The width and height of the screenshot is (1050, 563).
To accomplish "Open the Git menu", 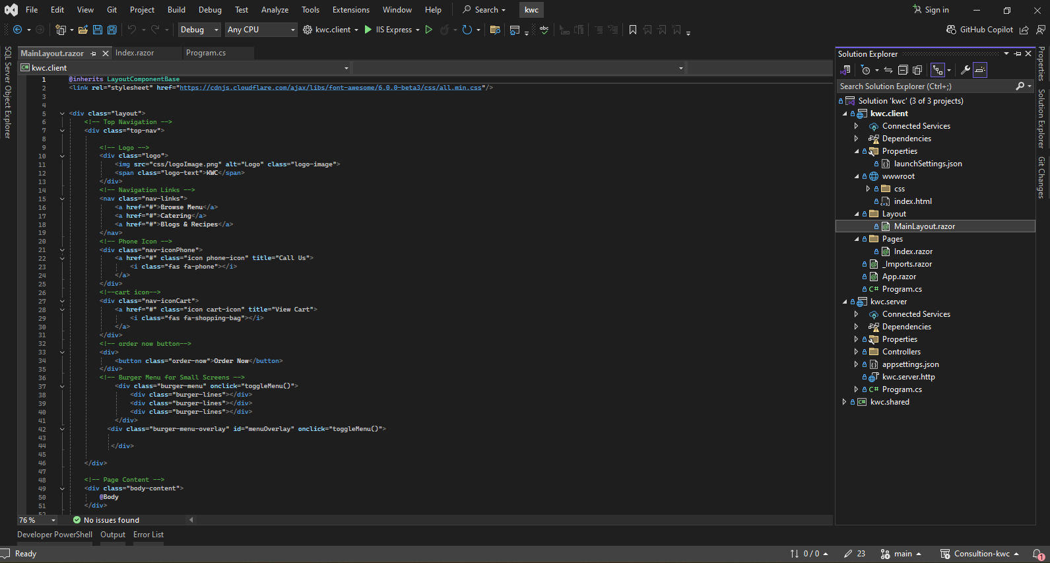I will tap(112, 10).
